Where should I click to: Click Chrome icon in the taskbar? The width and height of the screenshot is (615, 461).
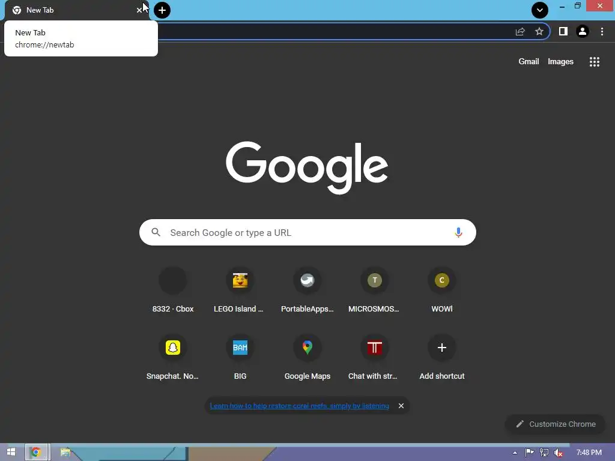(36, 452)
